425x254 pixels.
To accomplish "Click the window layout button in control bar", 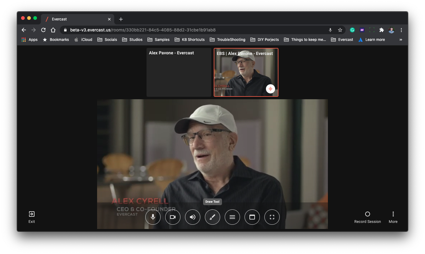I will click(252, 217).
